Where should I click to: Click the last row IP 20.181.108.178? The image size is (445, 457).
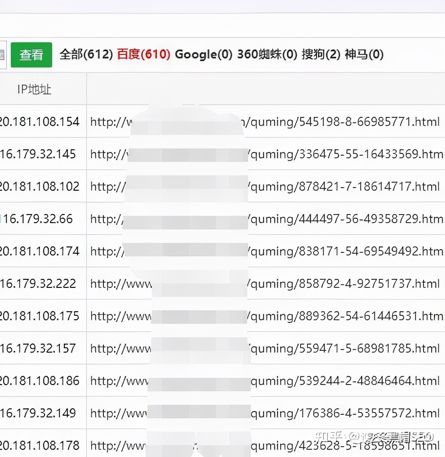point(40,444)
